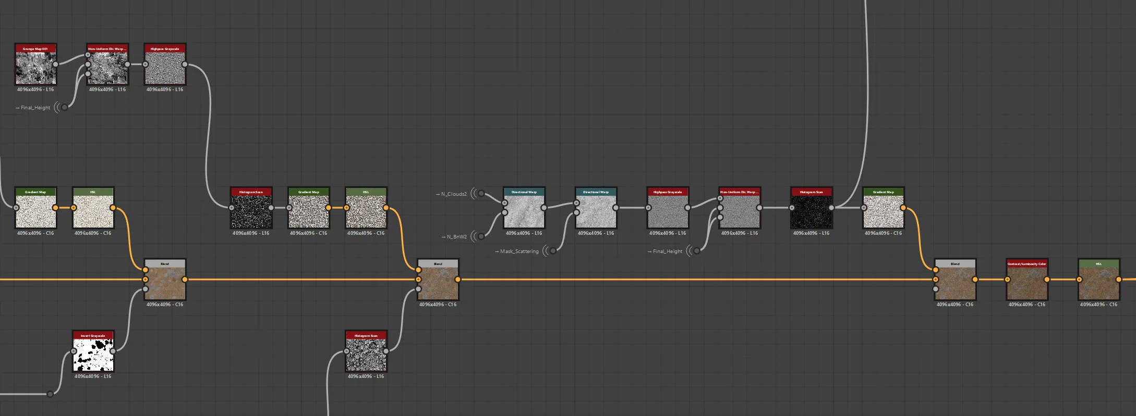Click the input connector of Contrast/Luminosity Color node

[1007, 280]
